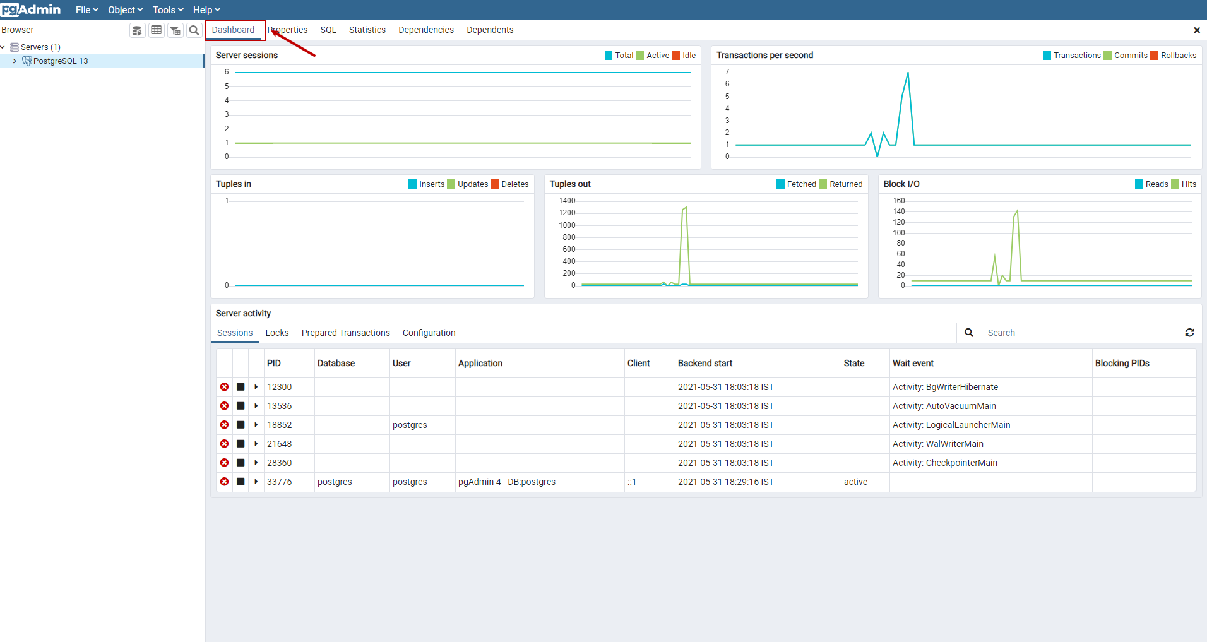This screenshot has height=642, width=1207.
Task: Terminate session PID 33776 with red X
Action: tap(225, 482)
